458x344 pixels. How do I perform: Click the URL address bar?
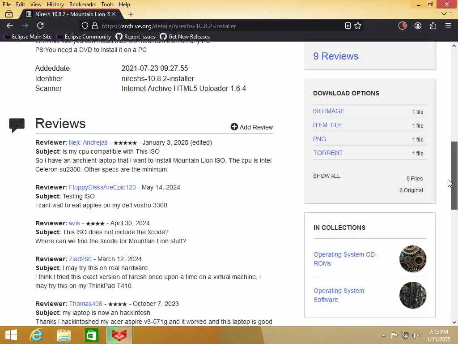[x=222, y=26]
